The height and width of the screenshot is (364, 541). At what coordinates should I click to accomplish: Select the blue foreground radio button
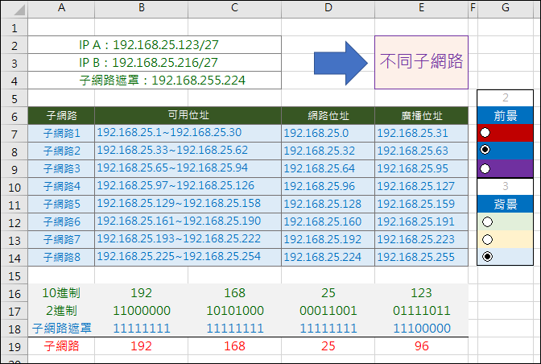point(485,150)
